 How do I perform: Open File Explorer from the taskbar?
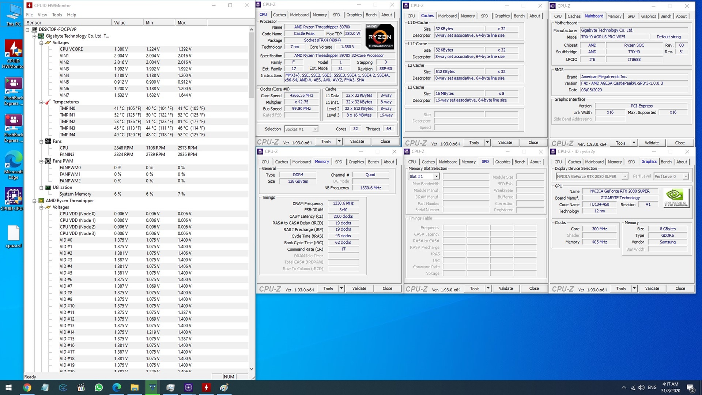click(135, 388)
